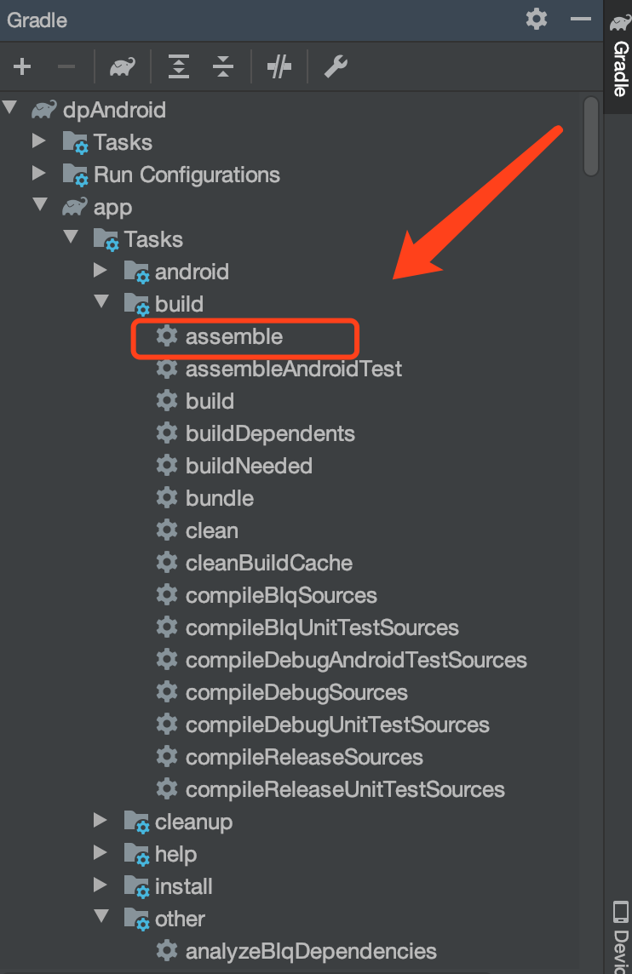This screenshot has height=974, width=632.
Task: Click the vertical scrollbar thumb
Action: (591, 136)
